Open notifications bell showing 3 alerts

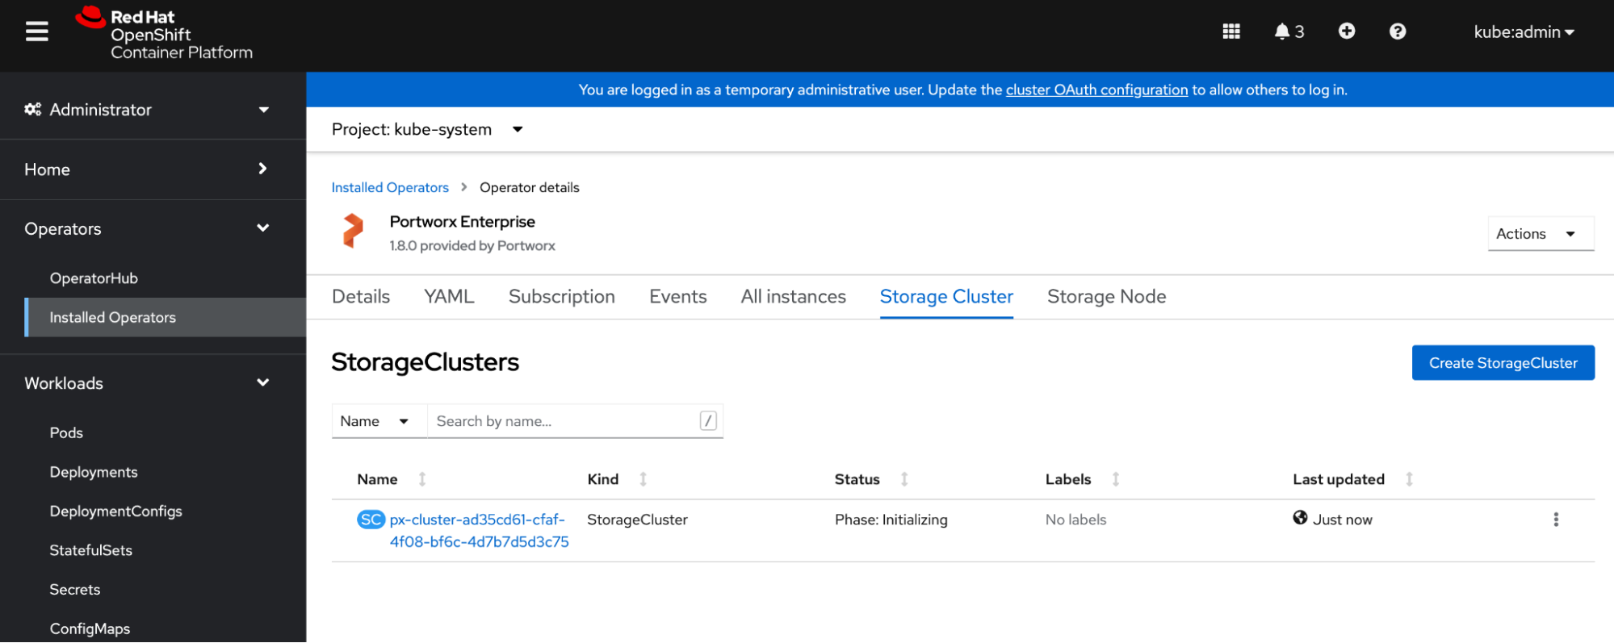click(x=1288, y=31)
